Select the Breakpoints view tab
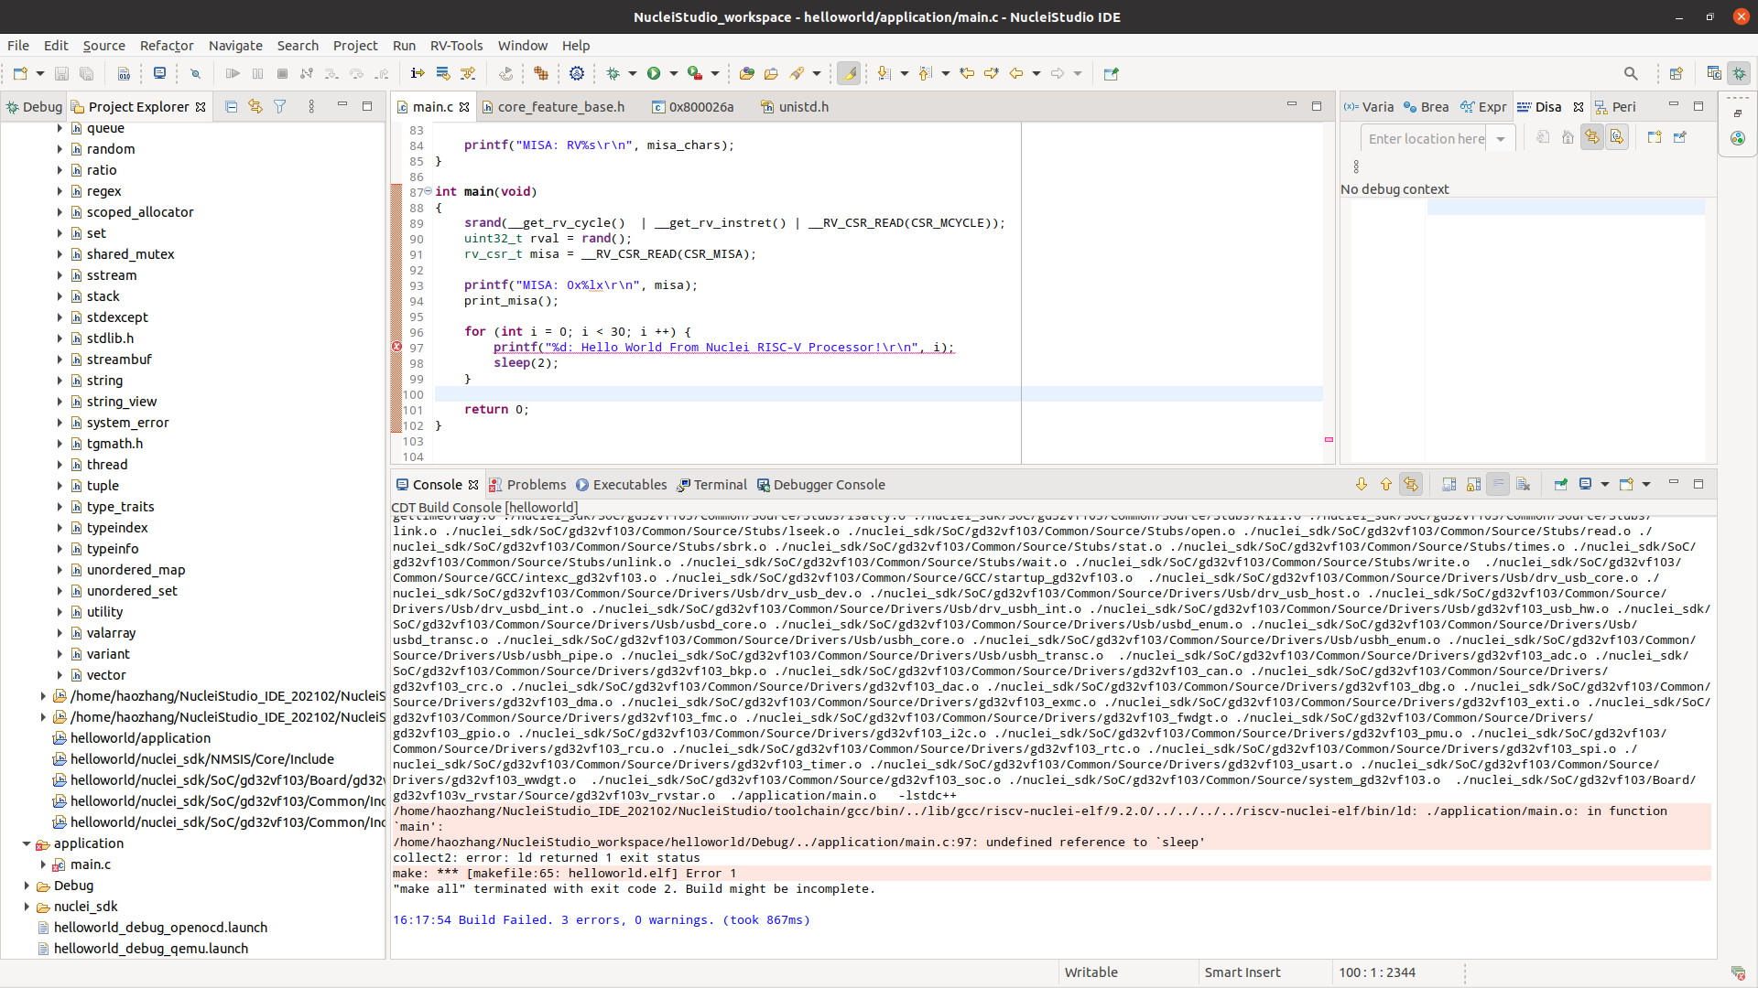Screen dimensions: 1758x988 tap(1427, 107)
